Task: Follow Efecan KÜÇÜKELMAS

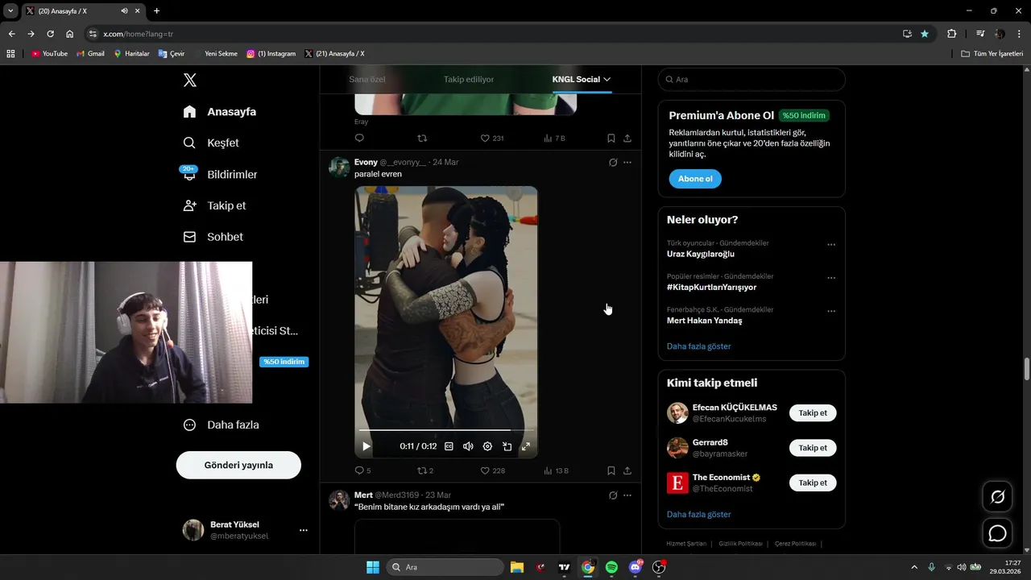Action: (x=813, y=413)
